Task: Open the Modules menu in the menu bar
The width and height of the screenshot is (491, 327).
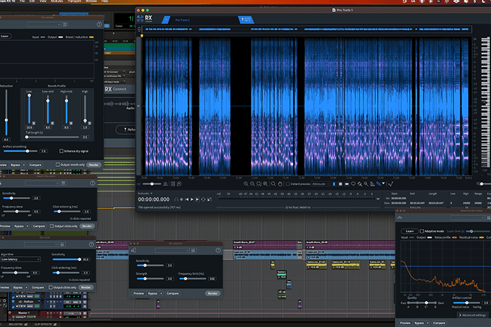Action: click(x=57, y=1)
